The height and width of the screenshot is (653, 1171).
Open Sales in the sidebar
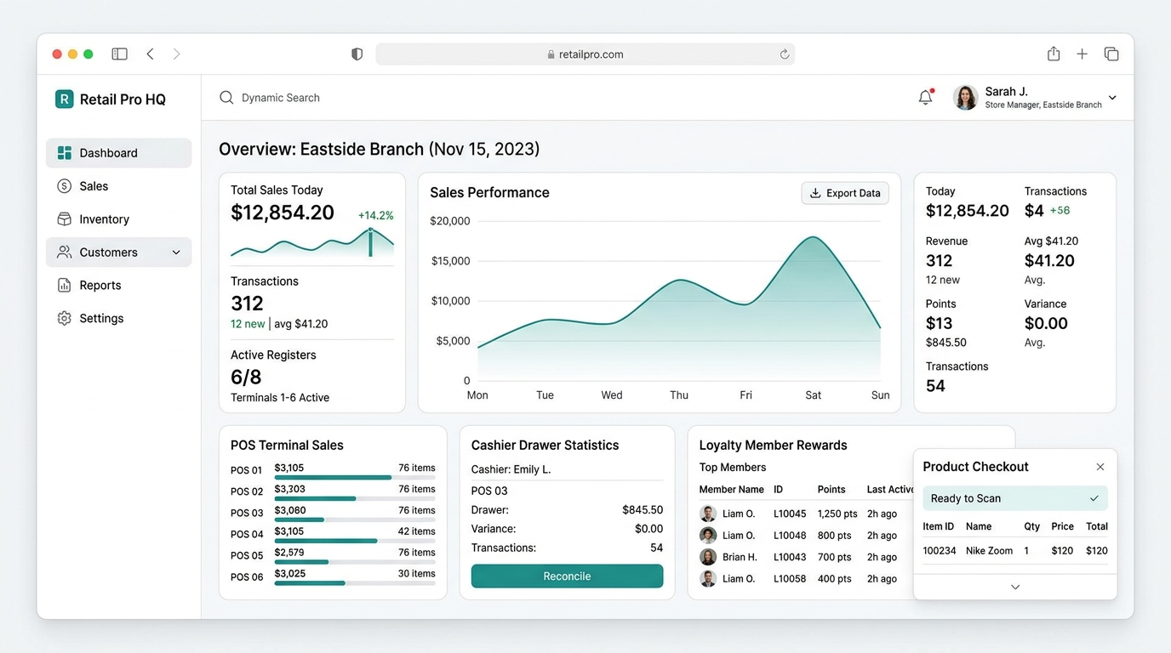(x=118, y=186)
